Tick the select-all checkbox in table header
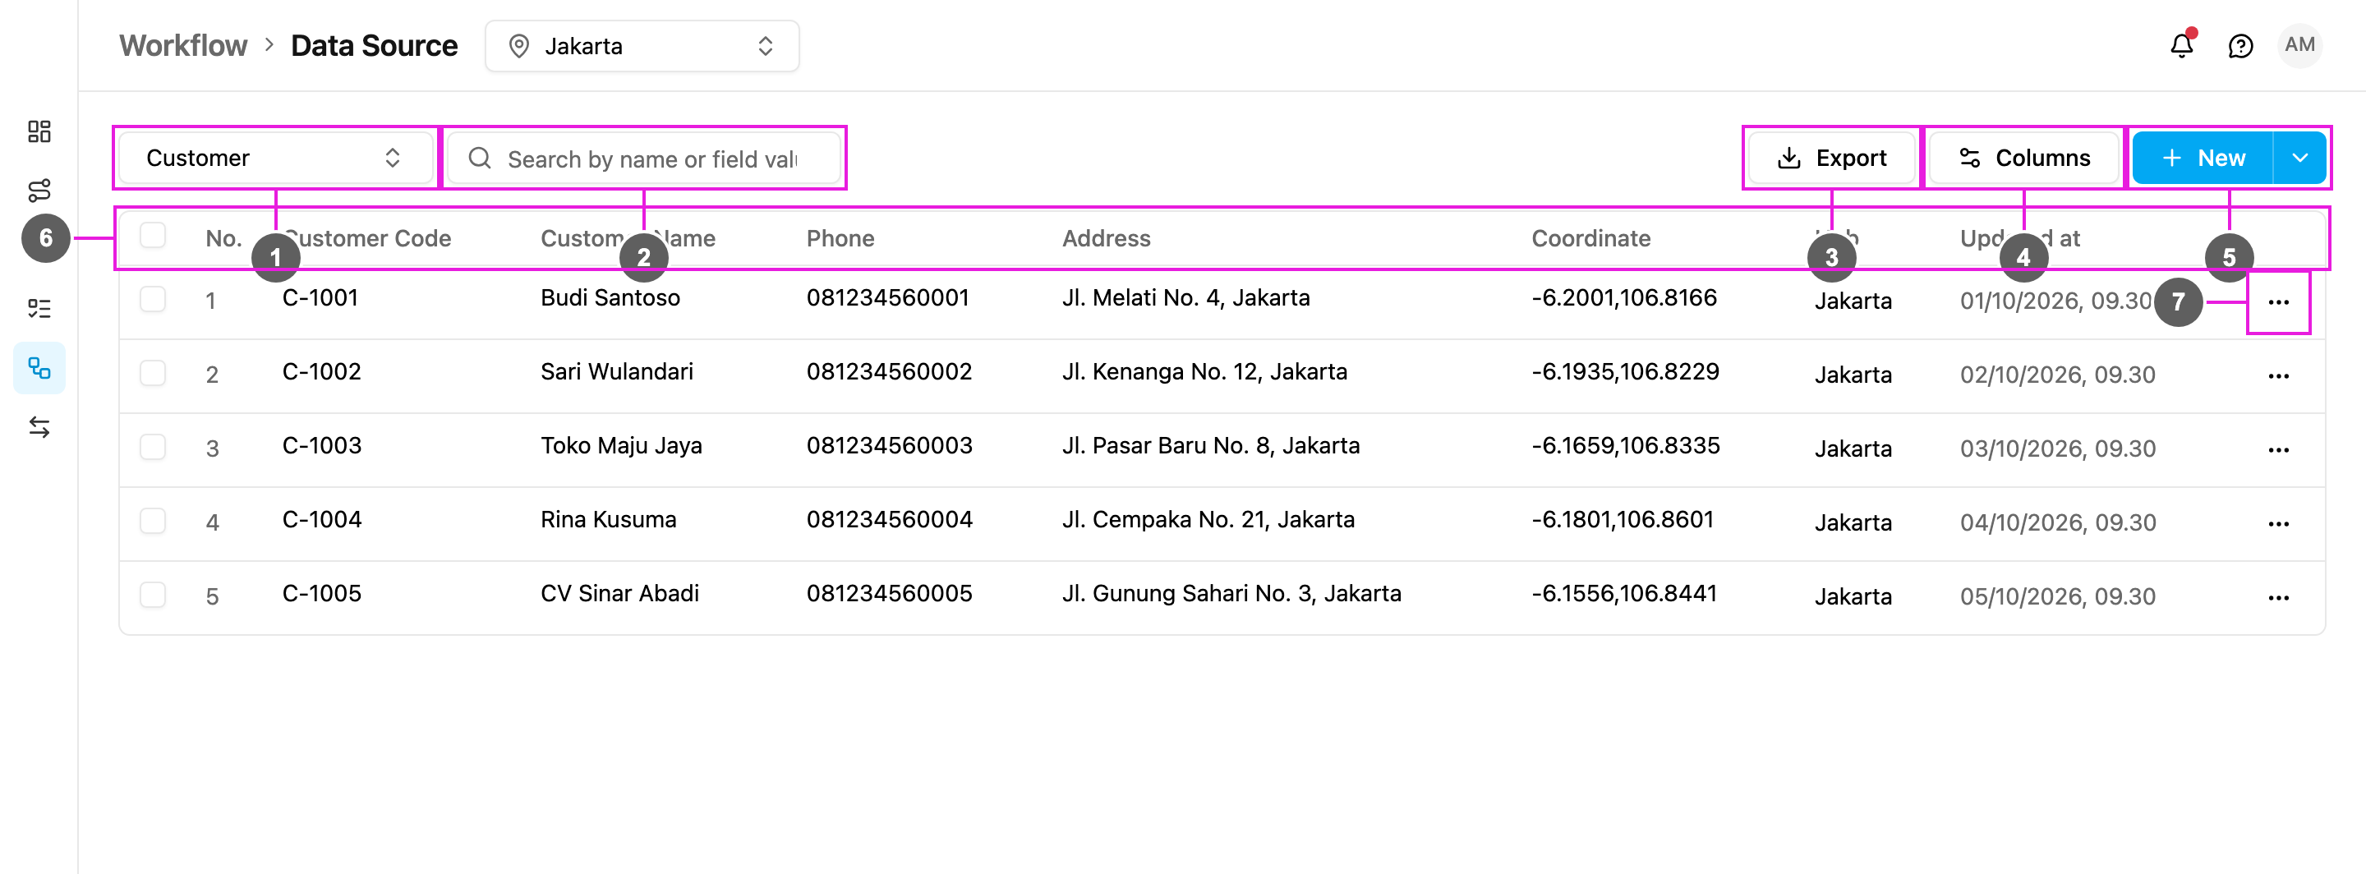This screenshot has height=874, width=2366. point(153,235)
